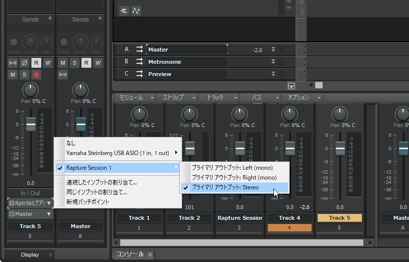Select Rapture Session 1 menu entry
Screen dimensions: 409x262
point(118,168)
